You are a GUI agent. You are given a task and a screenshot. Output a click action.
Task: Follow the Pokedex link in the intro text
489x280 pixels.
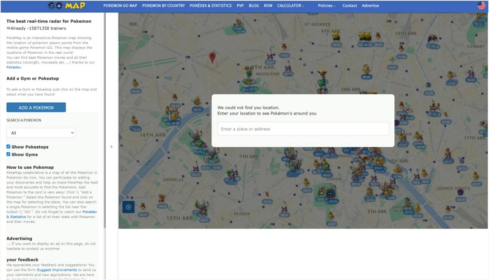13,67
